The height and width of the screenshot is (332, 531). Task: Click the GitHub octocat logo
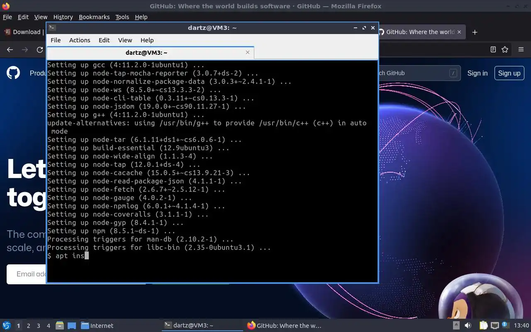click(x=13, y=73)
